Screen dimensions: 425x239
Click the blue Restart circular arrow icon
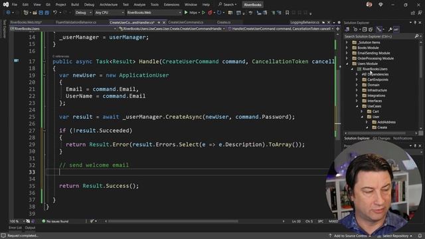[x=219, y=13]
